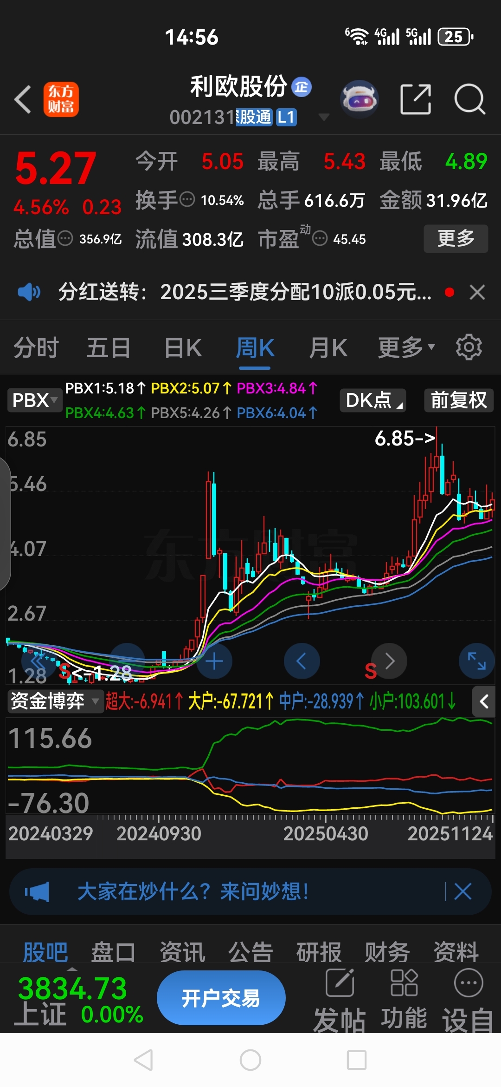Viewport: 501px width, 1087px height.
Task: Click the 开户交易 button
Action: (x=221, y=998)
